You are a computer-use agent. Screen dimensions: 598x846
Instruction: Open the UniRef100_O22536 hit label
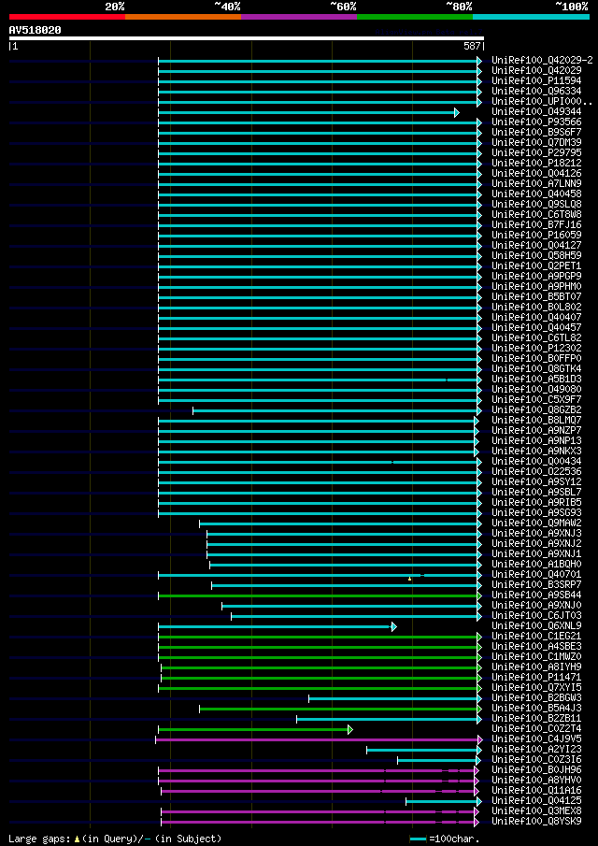tap(536, 471)
